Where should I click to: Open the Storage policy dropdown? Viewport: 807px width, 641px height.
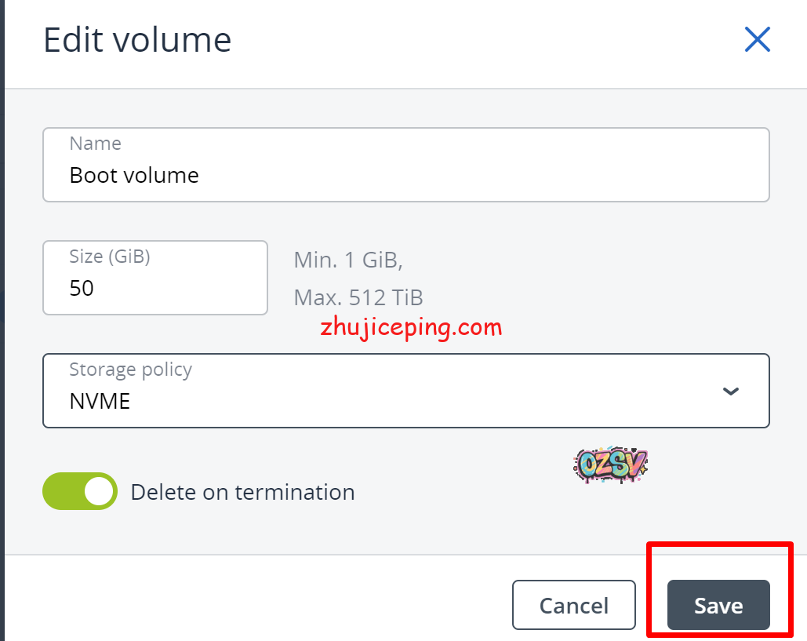[405, 391]
